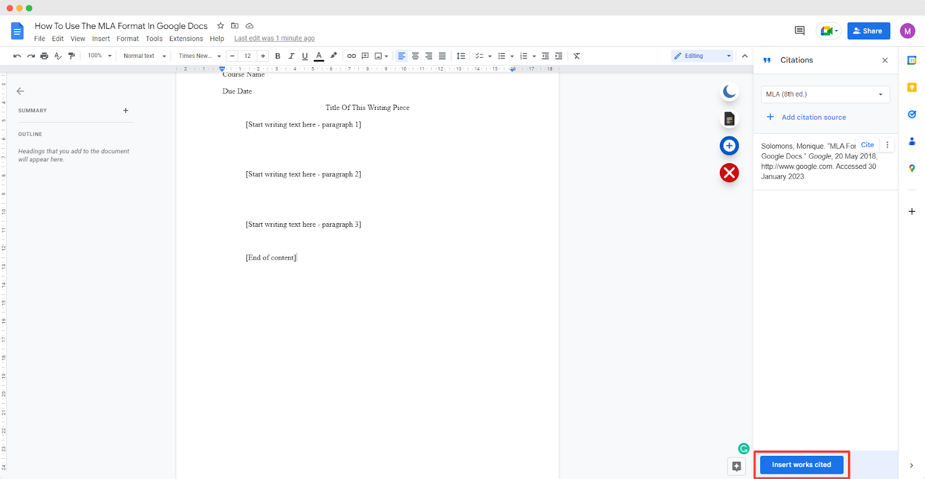The height and width of the screenshot is (479, 925).
Task: Click the Share button
Action: pos(868,31)
